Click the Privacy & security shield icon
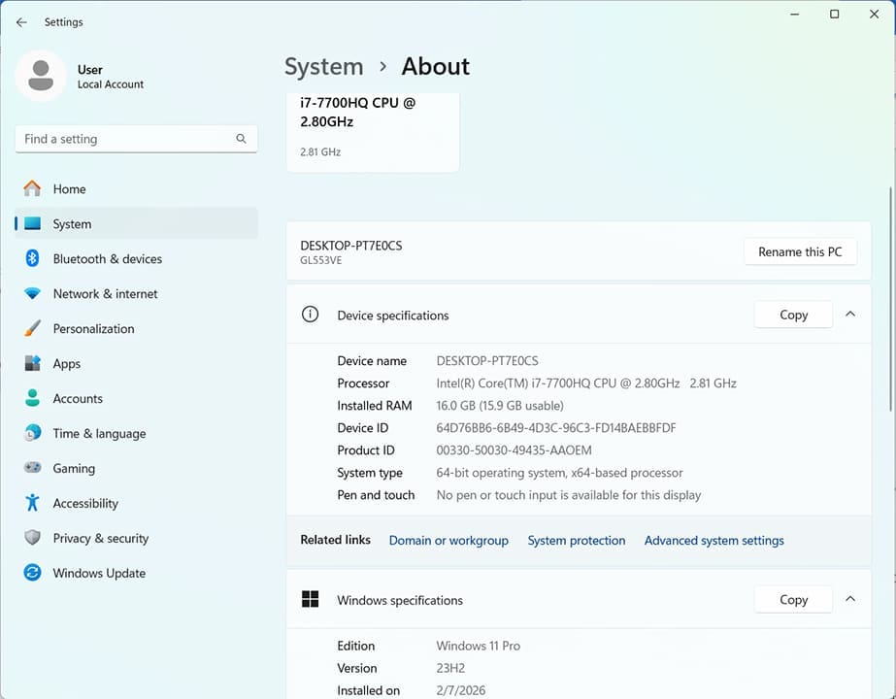Viewport: 896px width, 699px height. coord(33,538)
